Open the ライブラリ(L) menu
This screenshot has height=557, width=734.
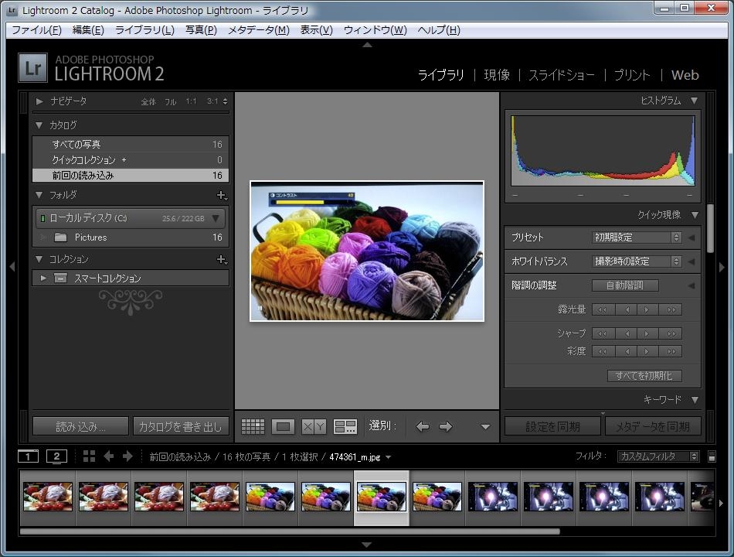tap(144, 30)
